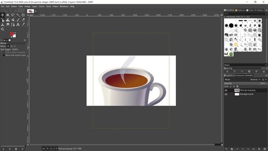
Task: Set Move mode to path
Action: (15, 46)
